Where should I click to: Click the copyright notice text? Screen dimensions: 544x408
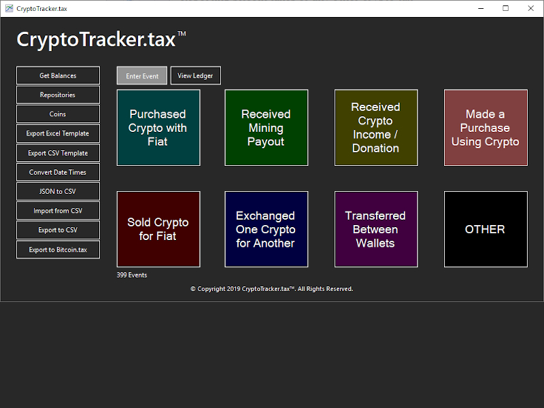click(271, 288)
